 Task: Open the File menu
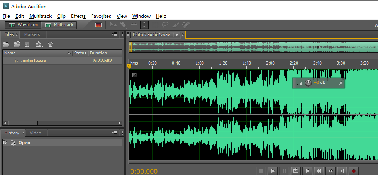pyautogui.click(x=6, y=16)
